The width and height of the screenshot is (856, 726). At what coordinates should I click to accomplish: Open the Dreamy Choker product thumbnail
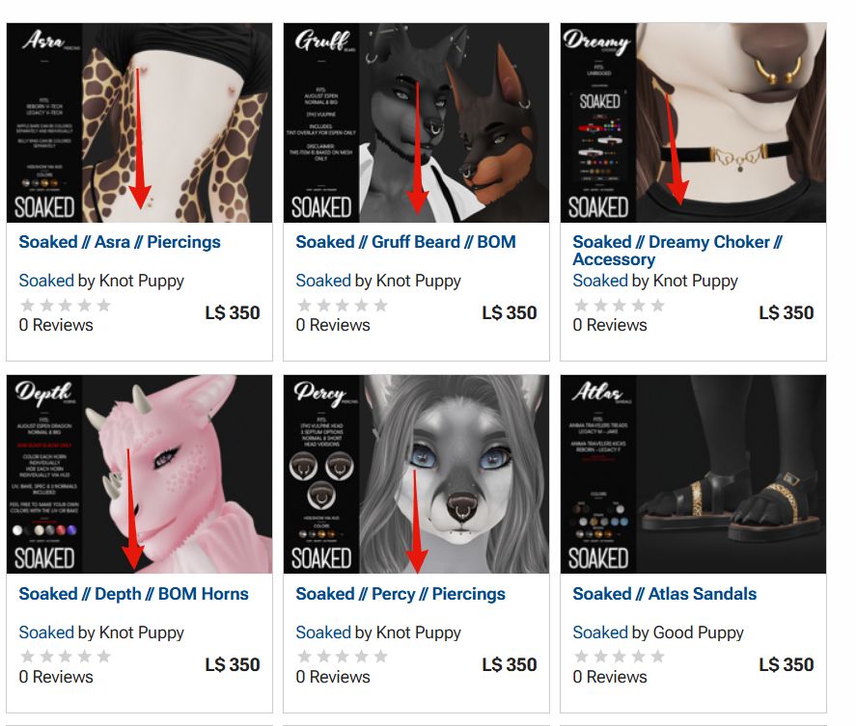(693, 122)
